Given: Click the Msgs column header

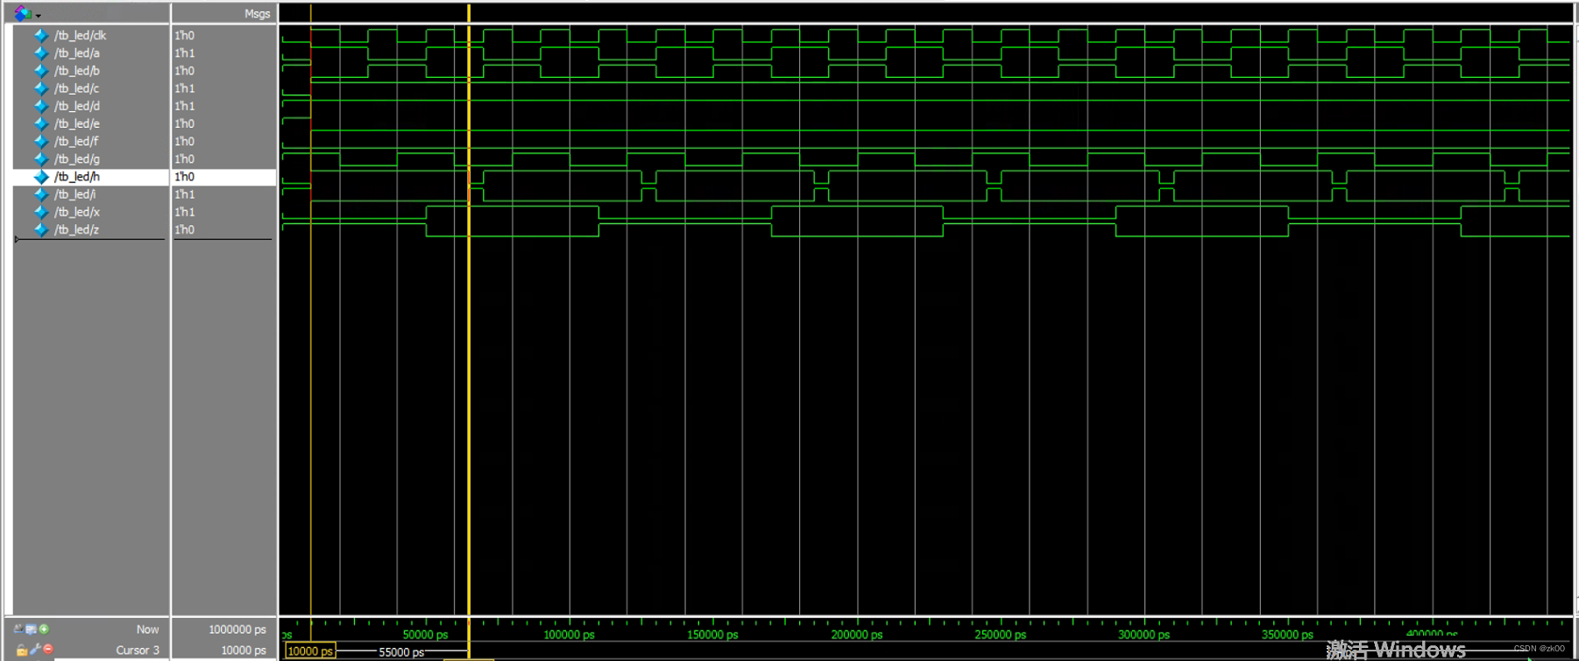Looking at the screenshot, I should (x=257, y=13).
